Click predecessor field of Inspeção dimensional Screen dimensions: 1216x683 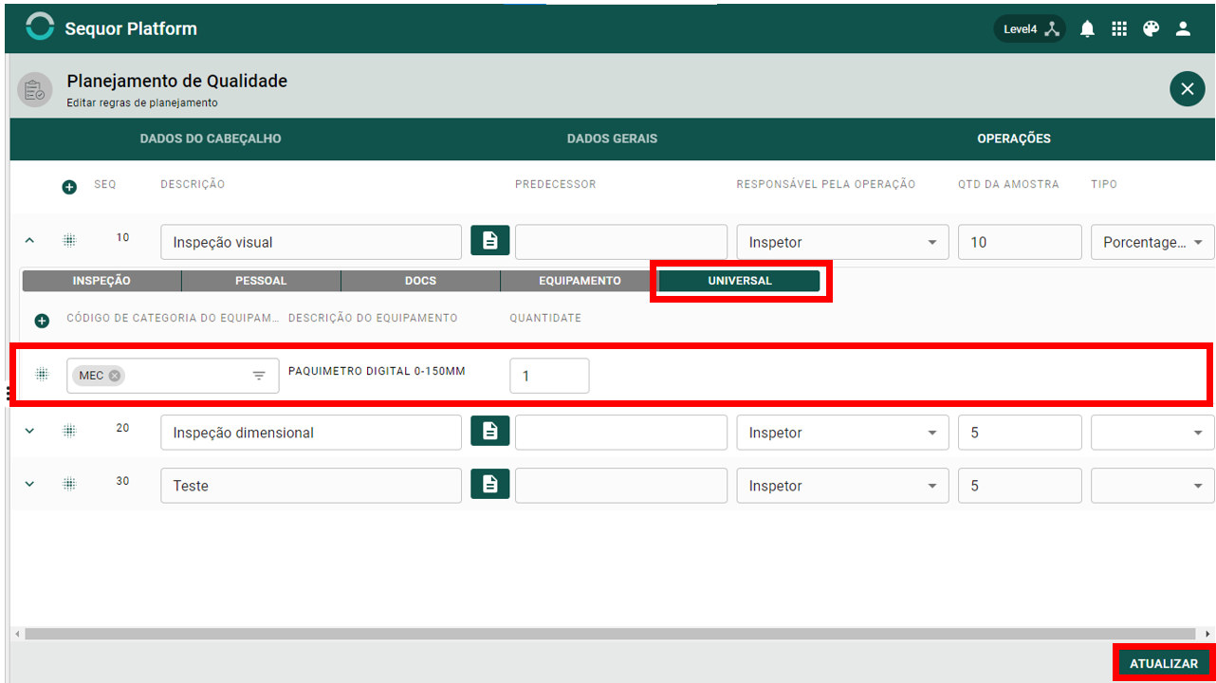point(621,433)
